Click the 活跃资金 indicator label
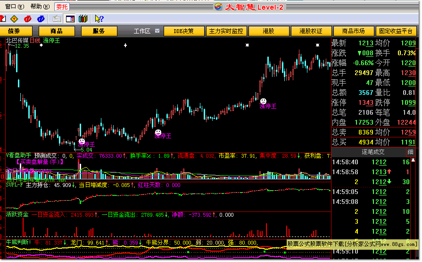The width and height of the screenshot is (422, 262). (x=17, y=214)
